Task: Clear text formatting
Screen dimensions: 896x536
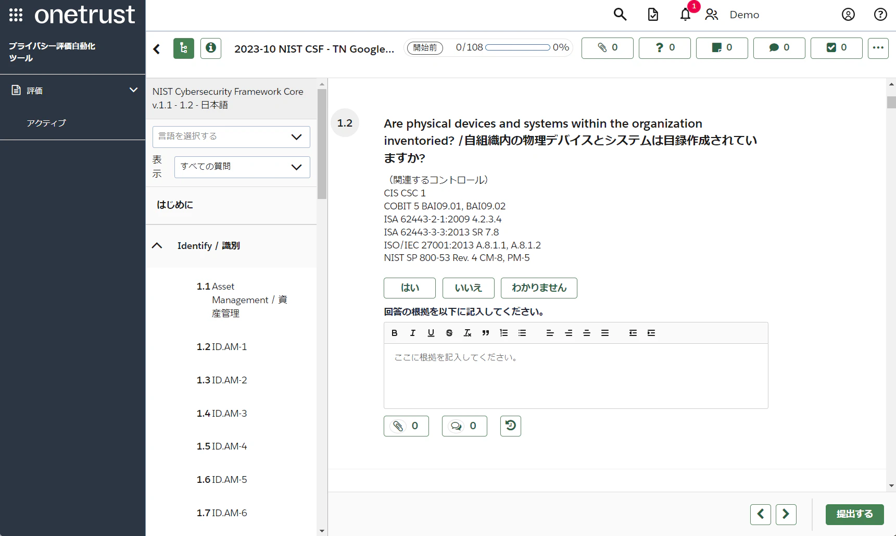Action: point(468,333)
